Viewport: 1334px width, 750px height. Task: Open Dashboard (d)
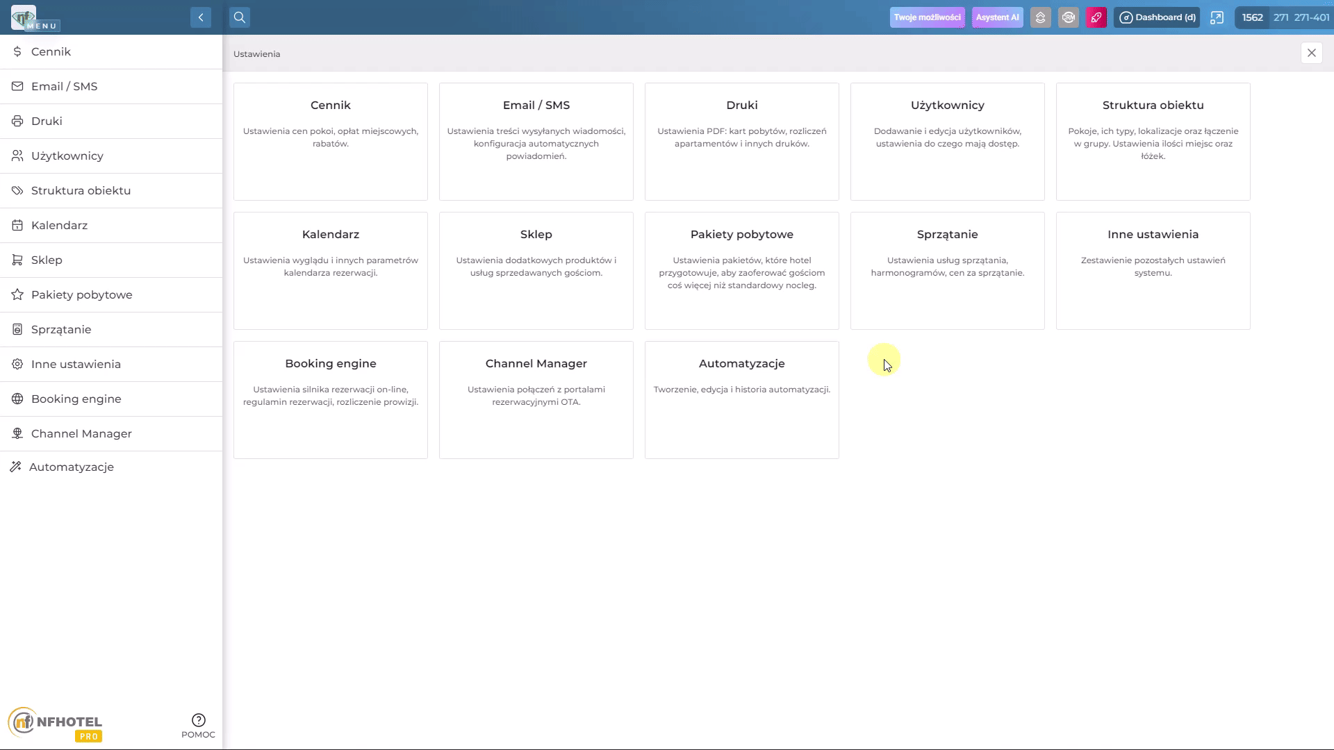pos(1158,17)
